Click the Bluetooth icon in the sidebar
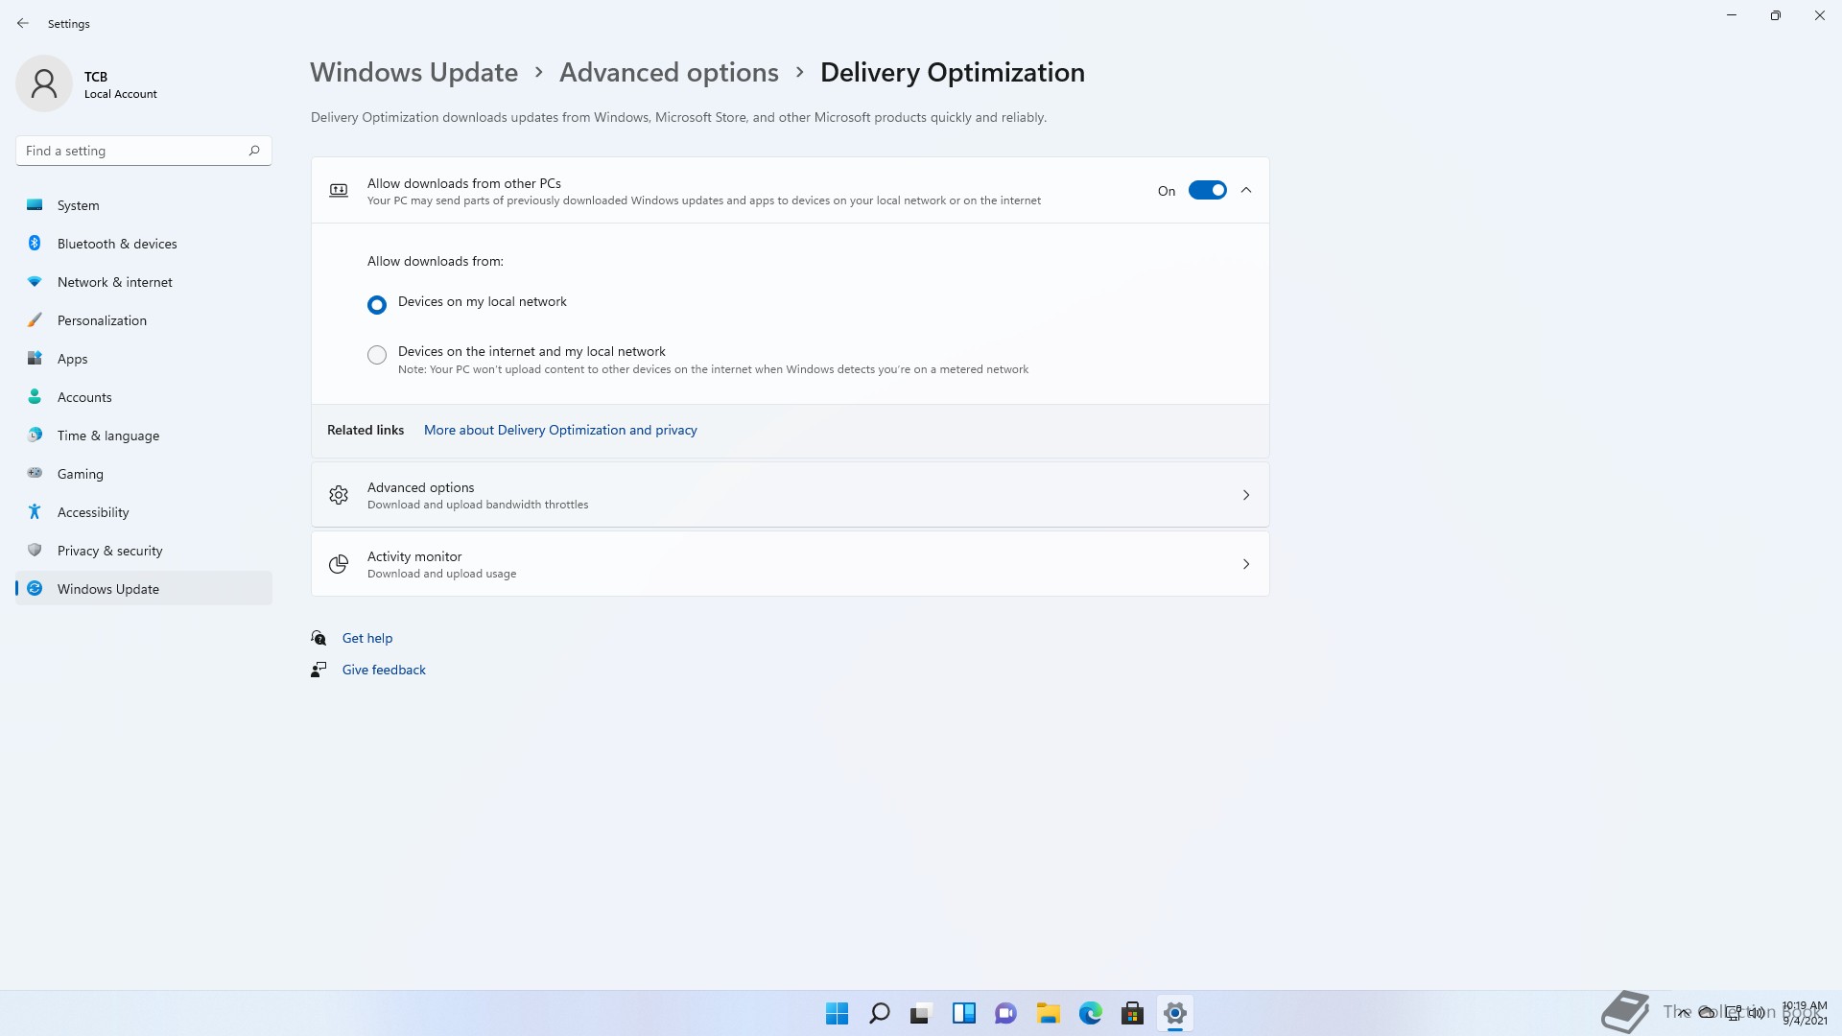The width and height of the screenshot is (1842, 1036). 35,244
